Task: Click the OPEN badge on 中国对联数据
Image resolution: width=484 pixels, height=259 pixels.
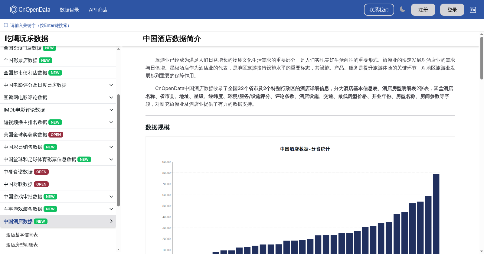Action: tap(41, 184)
